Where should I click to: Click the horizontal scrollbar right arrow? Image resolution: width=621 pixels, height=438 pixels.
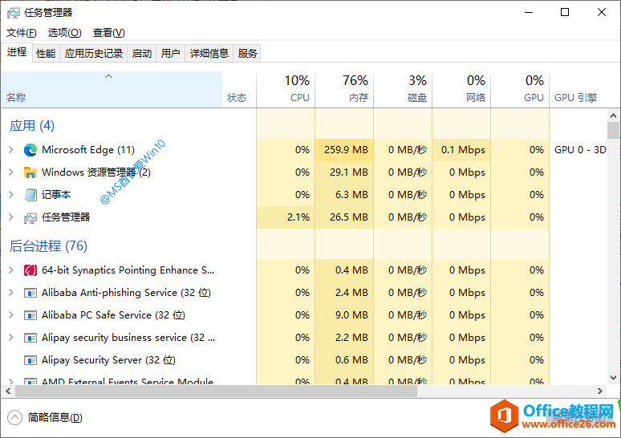600,391
